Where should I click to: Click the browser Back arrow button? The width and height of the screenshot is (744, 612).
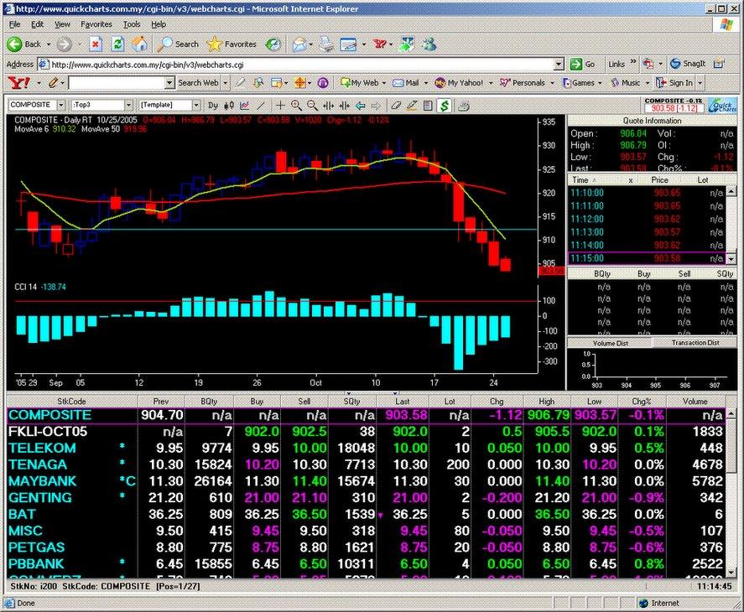pos(14,44)
